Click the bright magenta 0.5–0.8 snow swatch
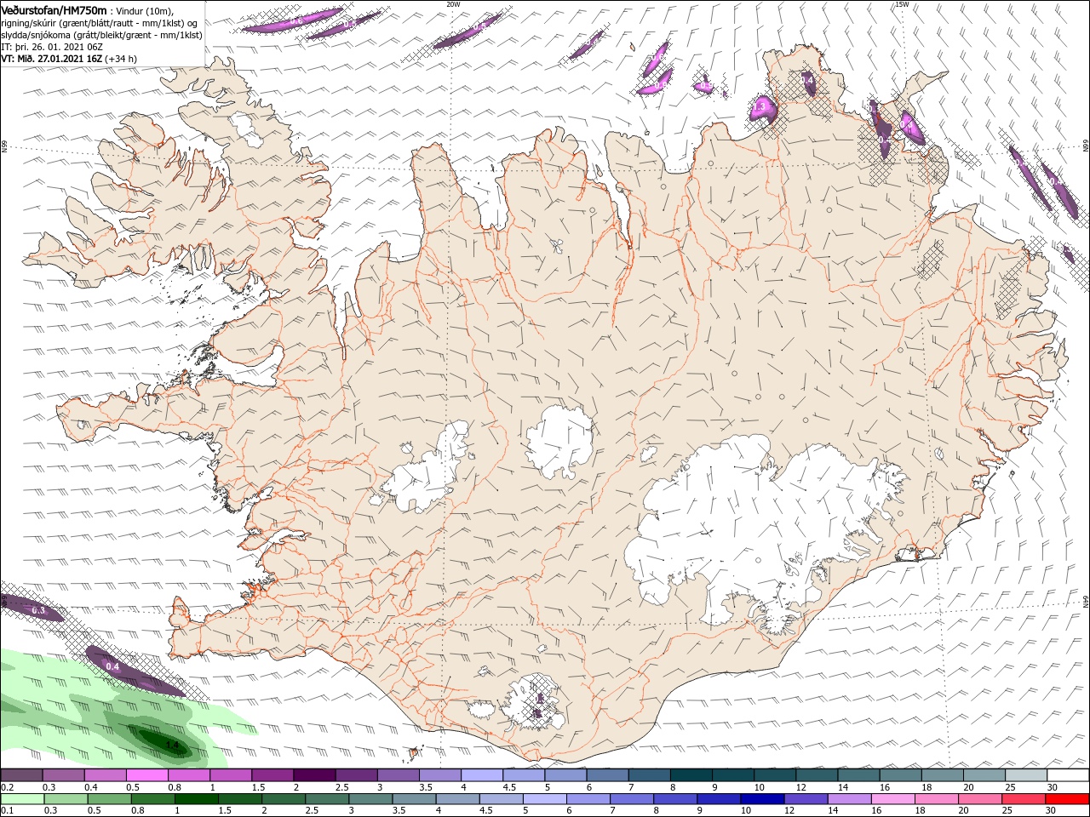 pyautogui.click(x=146, y=775)
